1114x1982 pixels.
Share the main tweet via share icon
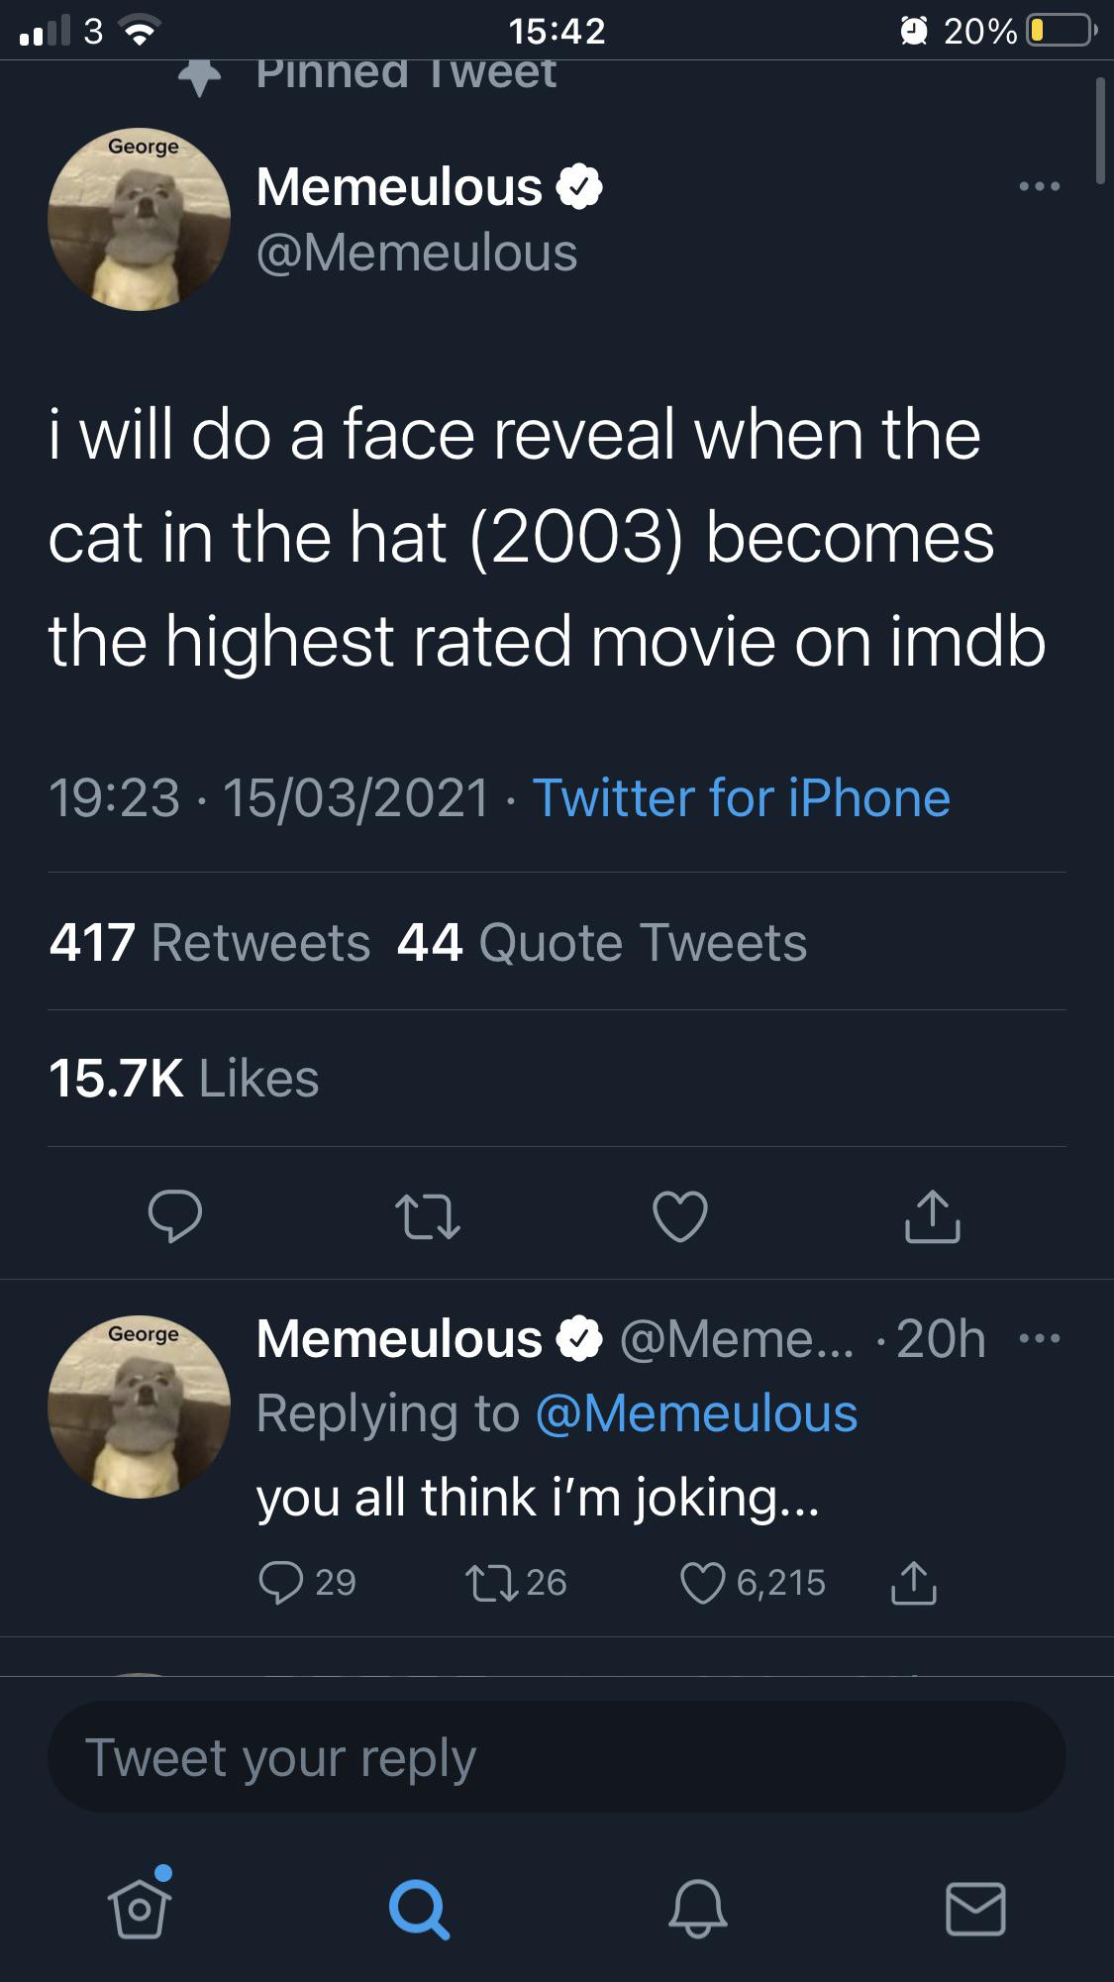(932, 1218)
